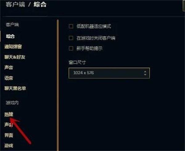The image size is (185, 151).
Task: Click the 客户端 section header in sidebar
Action: [12, 25]
